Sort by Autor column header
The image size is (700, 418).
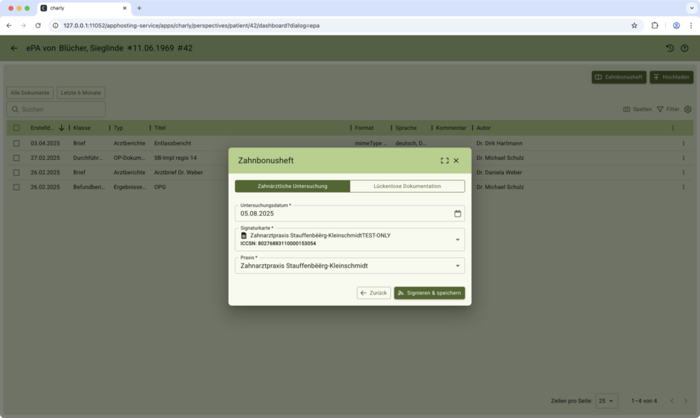click(x=483, y=128)
